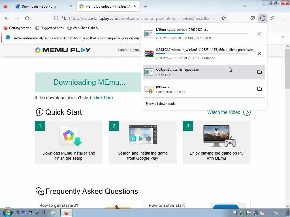The width and height of the screenshot is (290, 217).
Task: Click the network tray icon
Action: 255,213
